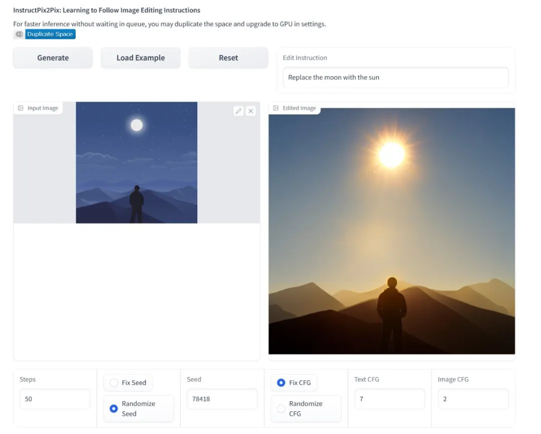Screen dimensions: 541x434
Task: Select the Randomize Seed radio option
Action: pos(114,408)
